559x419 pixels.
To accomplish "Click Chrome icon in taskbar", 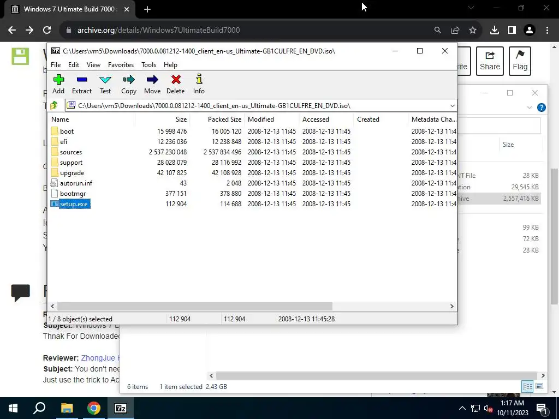I will (x=94, y=408).
